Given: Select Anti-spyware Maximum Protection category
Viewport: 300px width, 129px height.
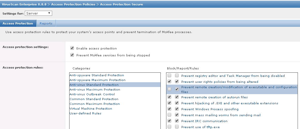Looking at the screenshot, I should (98, 80).
